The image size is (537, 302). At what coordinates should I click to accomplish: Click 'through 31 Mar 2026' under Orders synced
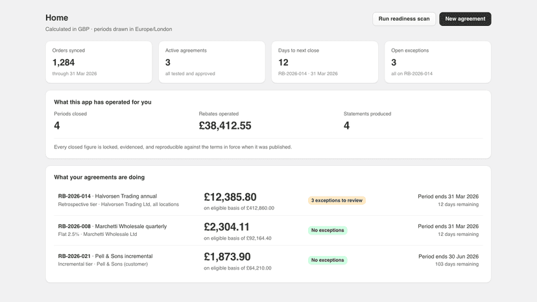coord(75,74)
